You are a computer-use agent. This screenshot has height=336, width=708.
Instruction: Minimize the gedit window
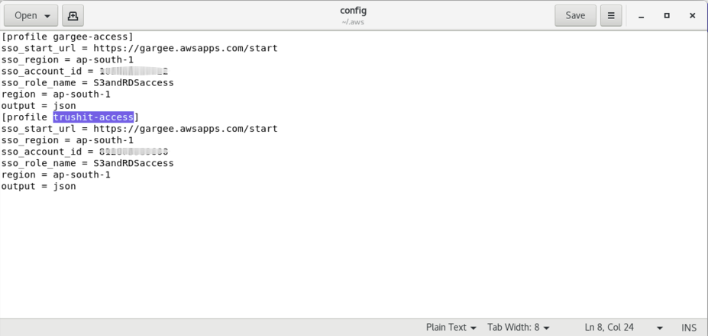tap(642, 15)
